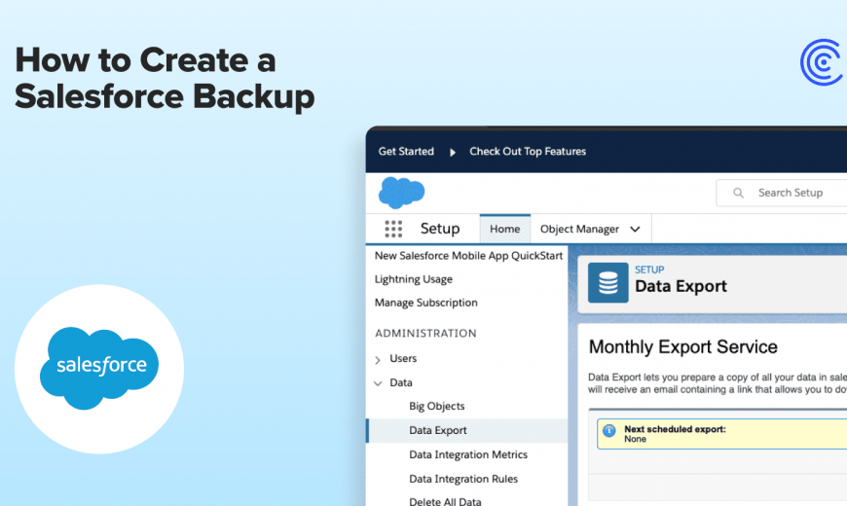Open Lightning Usage in sidebar
Viewport: 847px width, 506px height.
413,279
